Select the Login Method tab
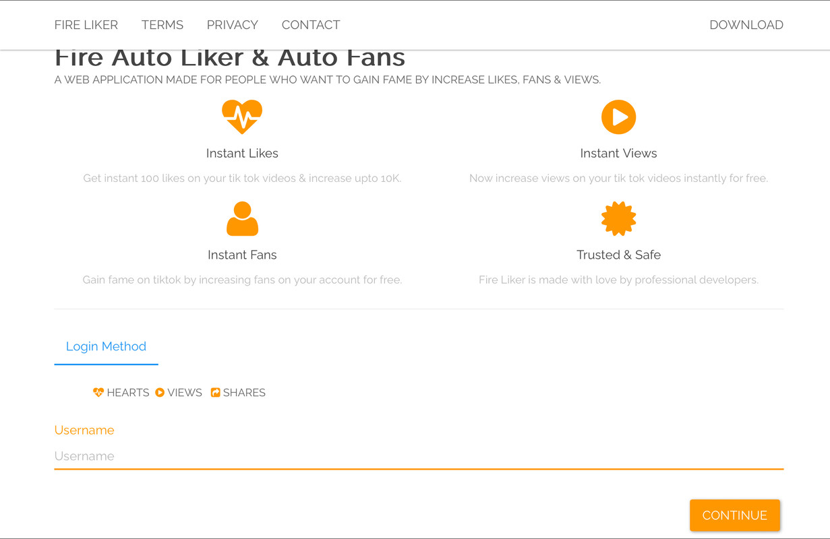830x539 pixels. coord(106,346)
